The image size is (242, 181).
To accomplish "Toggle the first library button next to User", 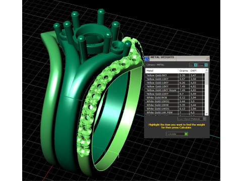I will pos(193,65).
